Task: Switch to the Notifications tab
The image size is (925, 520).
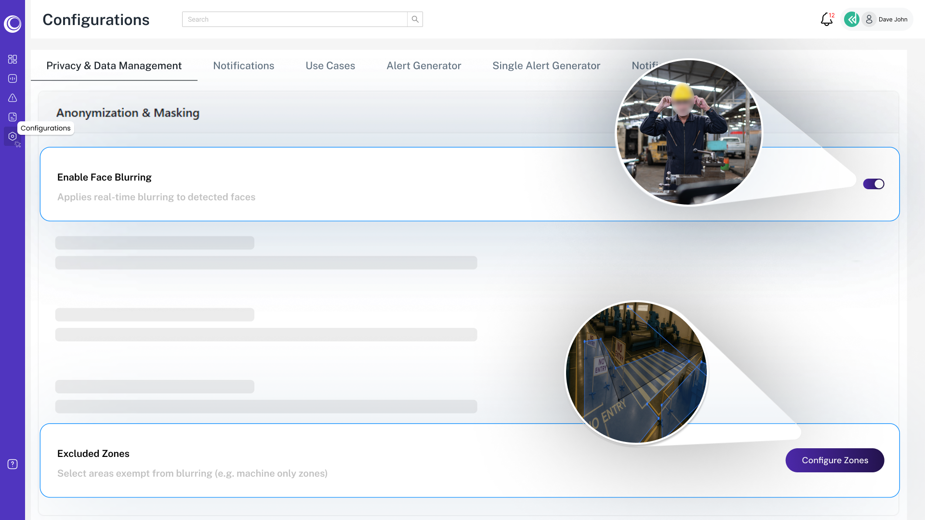Action: (x=243, y=66)
